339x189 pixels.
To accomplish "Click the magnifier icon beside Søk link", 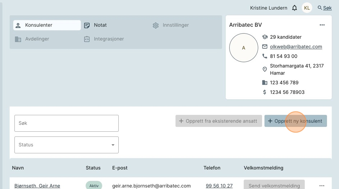I will (320, 8).
